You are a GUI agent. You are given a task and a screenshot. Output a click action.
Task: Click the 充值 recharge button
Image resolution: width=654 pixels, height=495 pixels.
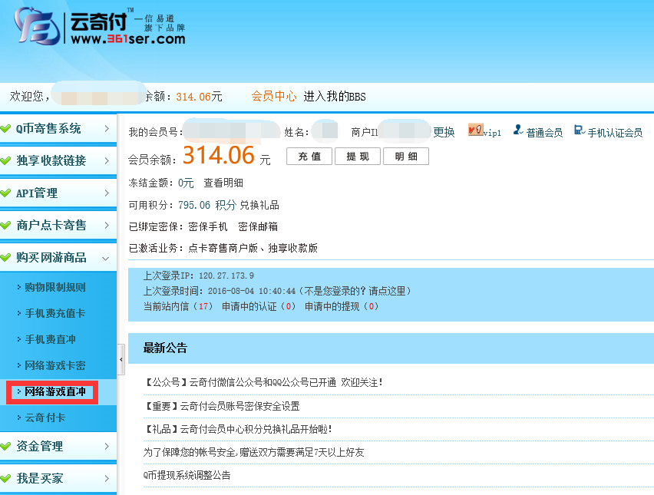[x=309, y=157]
